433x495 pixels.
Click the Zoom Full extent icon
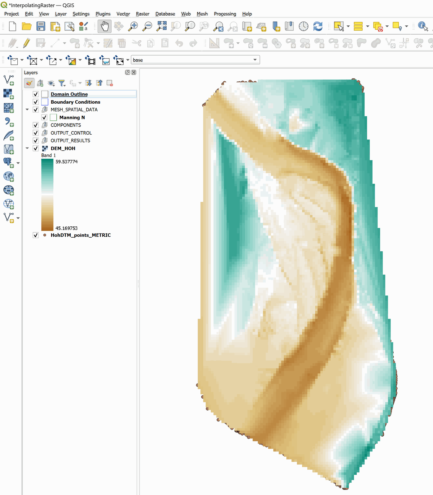coord(161,26)
